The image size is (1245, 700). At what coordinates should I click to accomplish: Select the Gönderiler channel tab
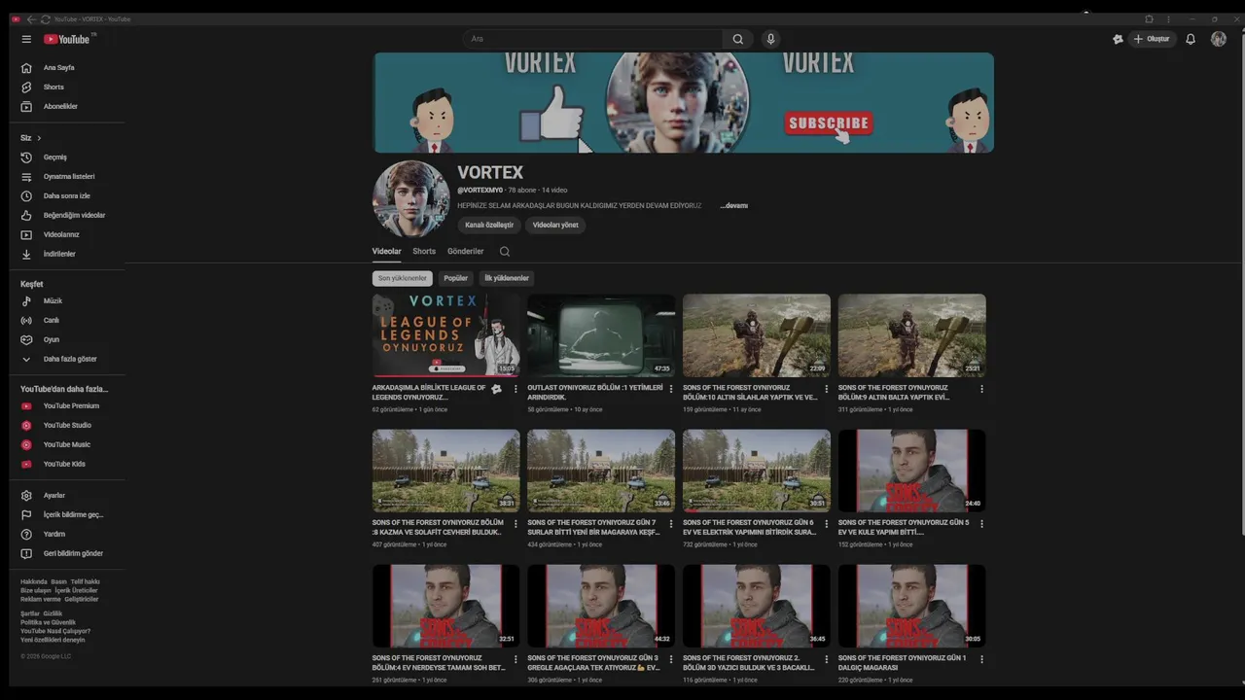(x=466, y=252)
